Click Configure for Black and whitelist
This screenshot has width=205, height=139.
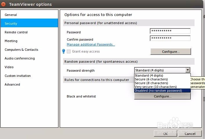pyautogui.click(x=163, y=96)
